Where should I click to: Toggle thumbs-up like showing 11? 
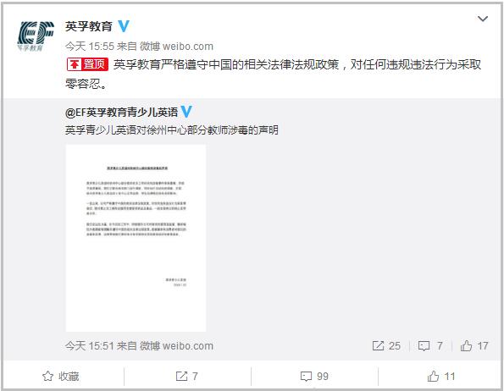pyautogui.click(x=441, y=376)
